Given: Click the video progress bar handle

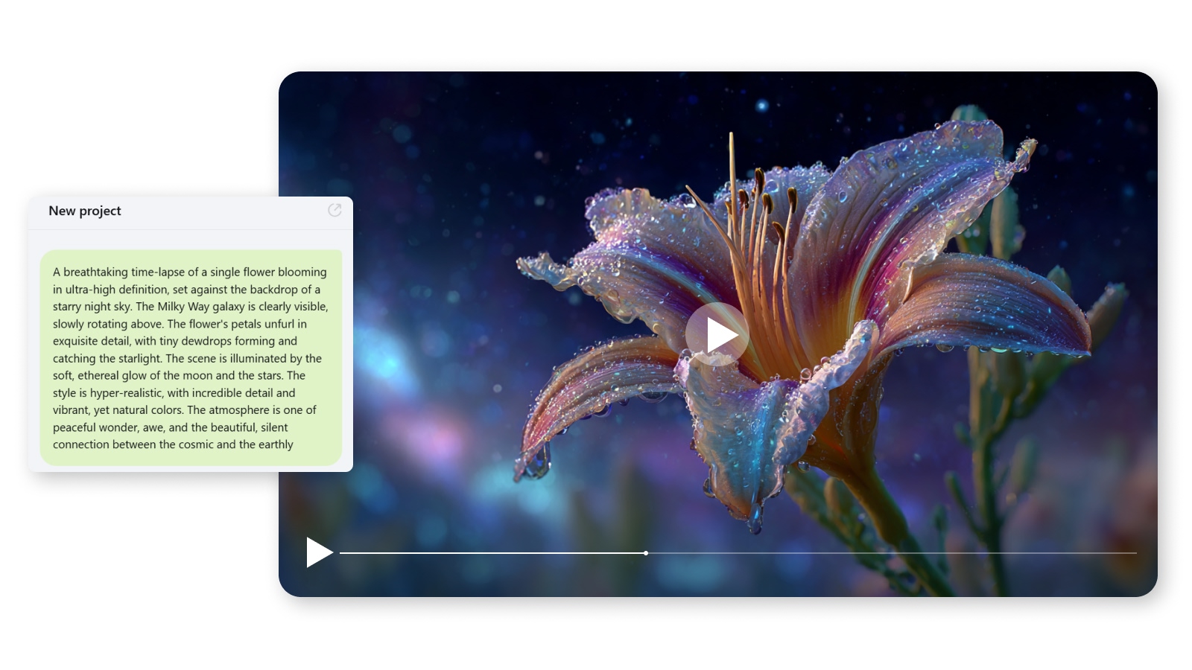Looking at the screenshot, I should (x=646, y=553).
